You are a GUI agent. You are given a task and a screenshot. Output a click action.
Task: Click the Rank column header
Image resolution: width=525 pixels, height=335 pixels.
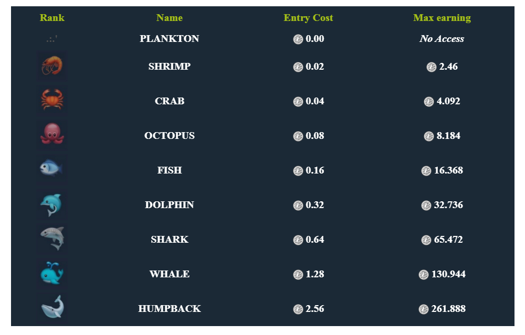(x=52, y=18)
